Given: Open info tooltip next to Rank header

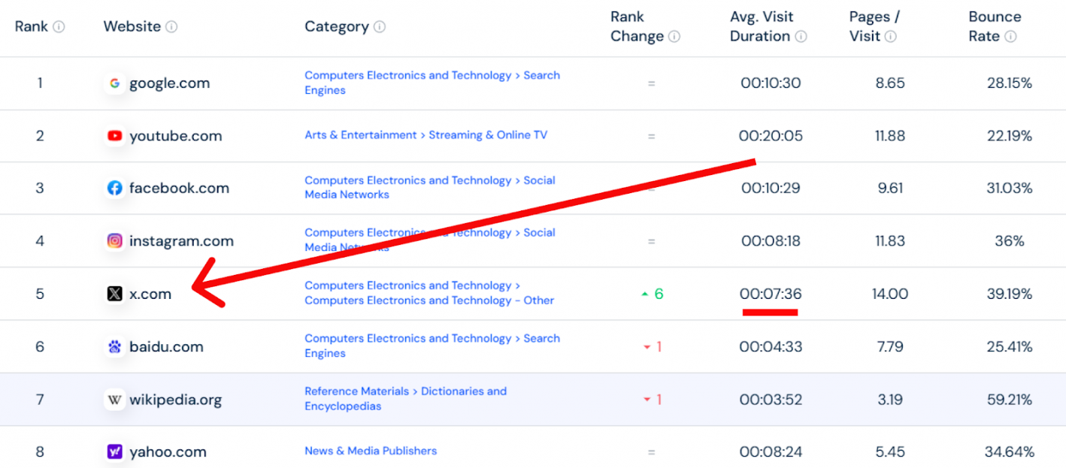Looking at the screenshot, I should [x=59, y=27].
